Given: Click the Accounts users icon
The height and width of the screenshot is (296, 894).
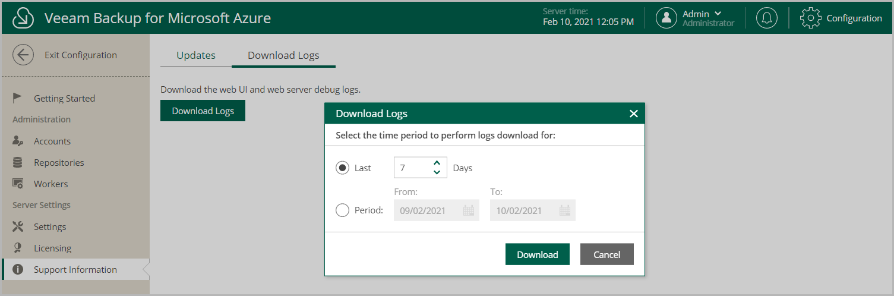Looking at the screenshot, I should 18,141.
